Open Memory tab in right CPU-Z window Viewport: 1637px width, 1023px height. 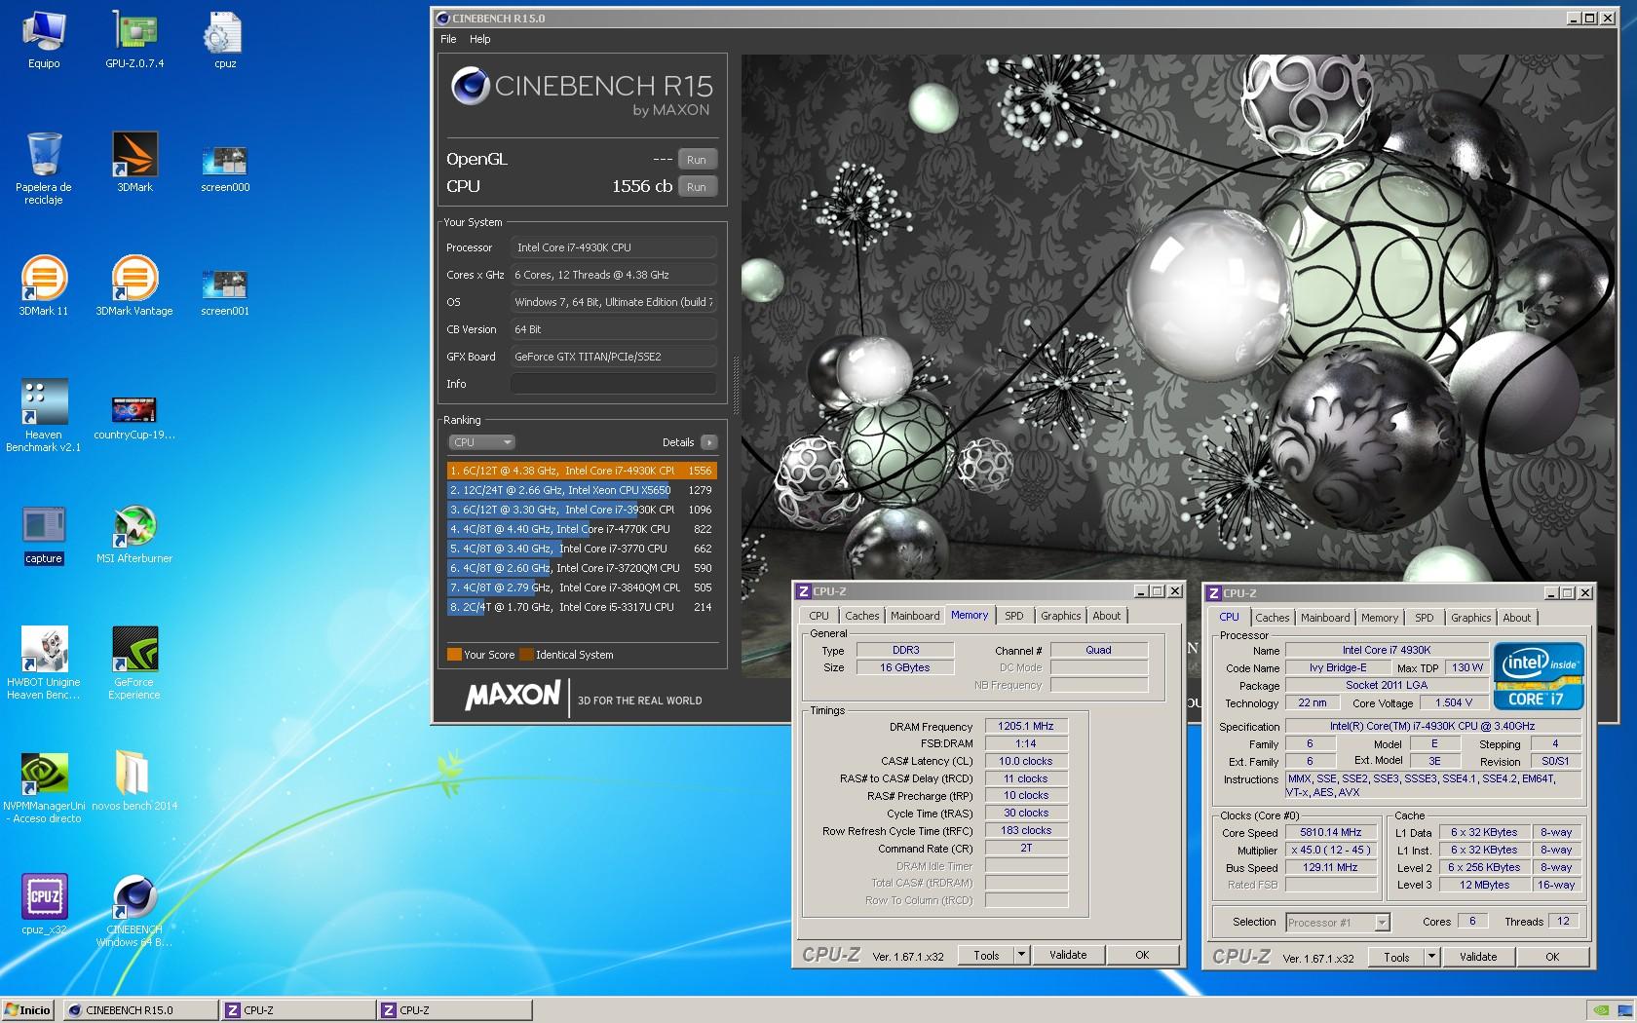tap(1379, 618)
